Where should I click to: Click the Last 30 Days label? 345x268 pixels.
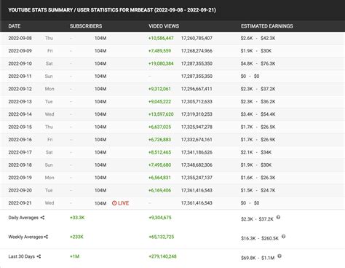(x=22, y=256)
